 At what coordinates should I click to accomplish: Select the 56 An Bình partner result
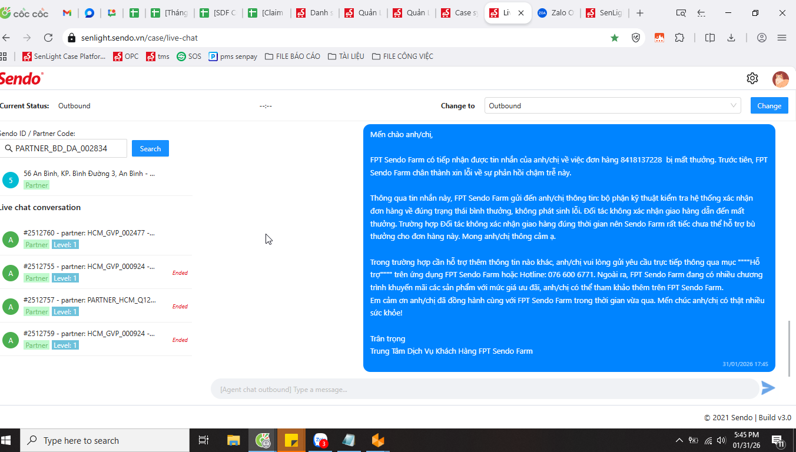click(x=96, y=179)
